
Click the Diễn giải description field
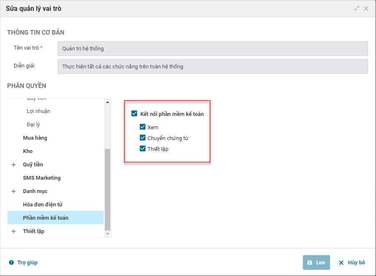[212, 66]
